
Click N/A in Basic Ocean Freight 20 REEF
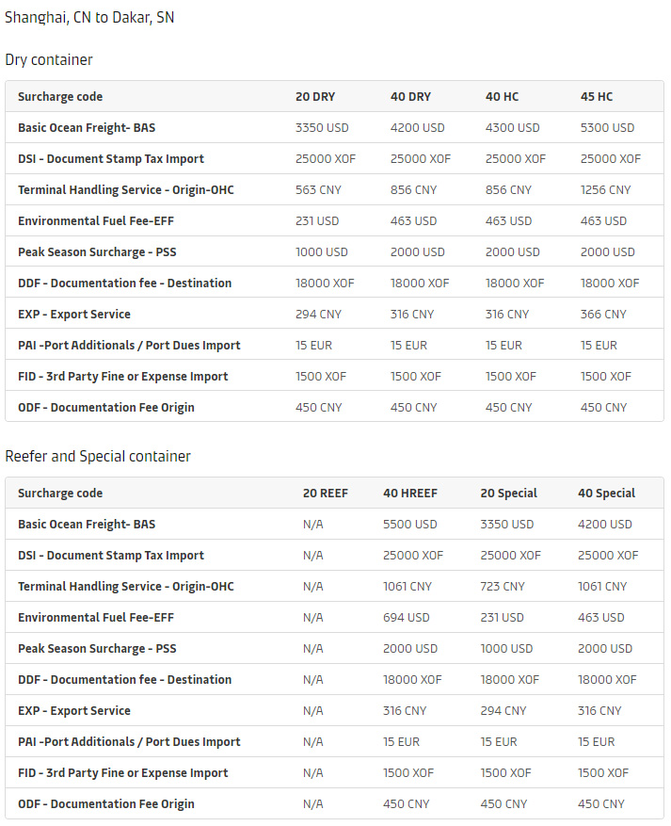coord(312,525)
